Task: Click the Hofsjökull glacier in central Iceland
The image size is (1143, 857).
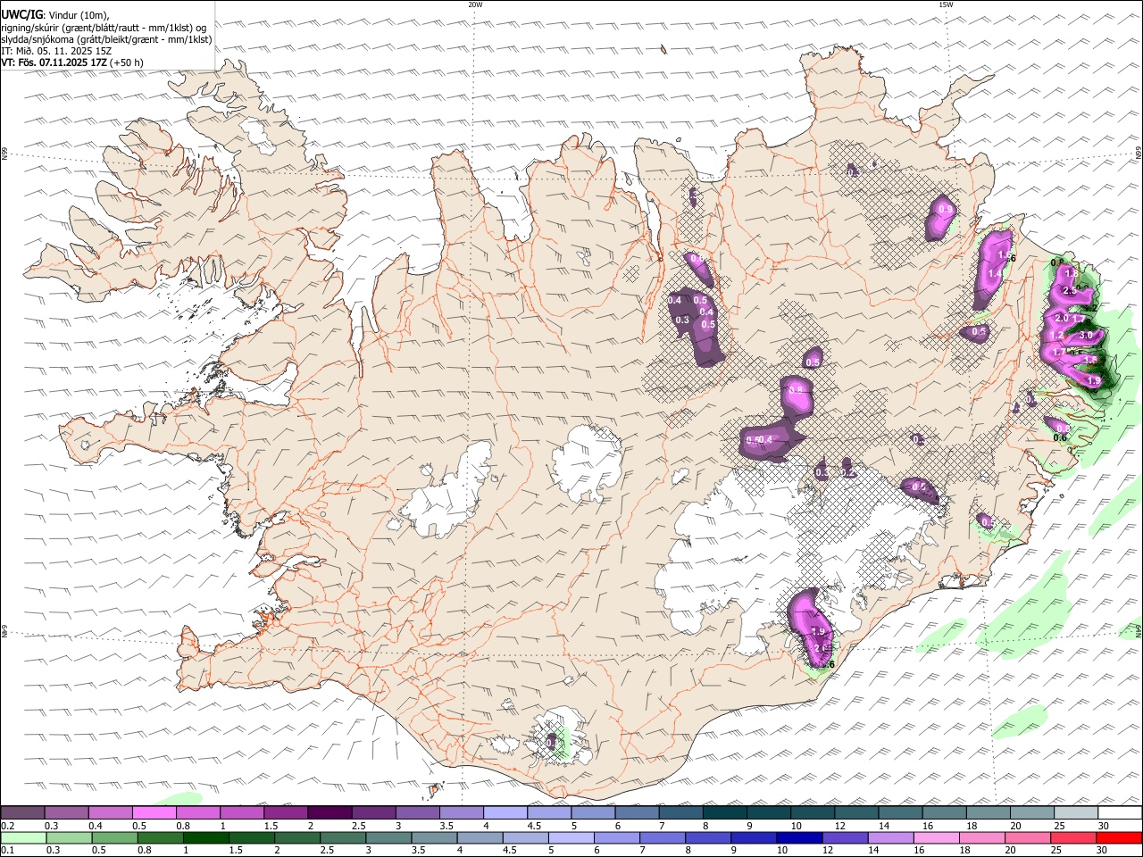Action: click(587, 462)
